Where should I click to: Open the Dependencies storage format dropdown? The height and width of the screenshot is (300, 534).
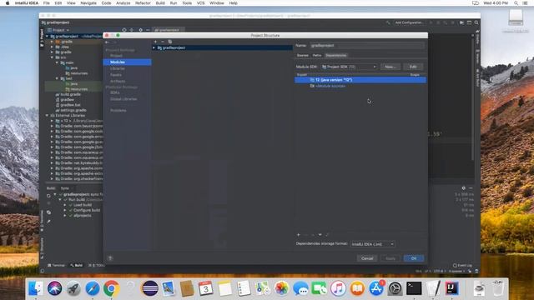373,244
